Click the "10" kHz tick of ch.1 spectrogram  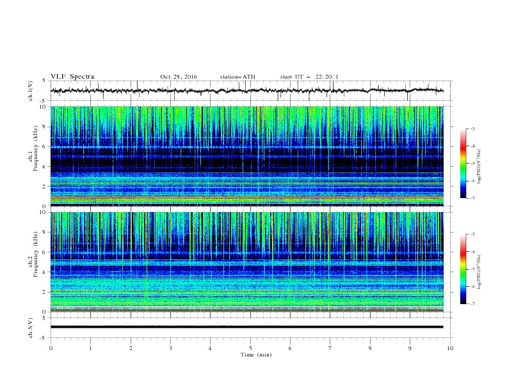(x=43, y=107)
